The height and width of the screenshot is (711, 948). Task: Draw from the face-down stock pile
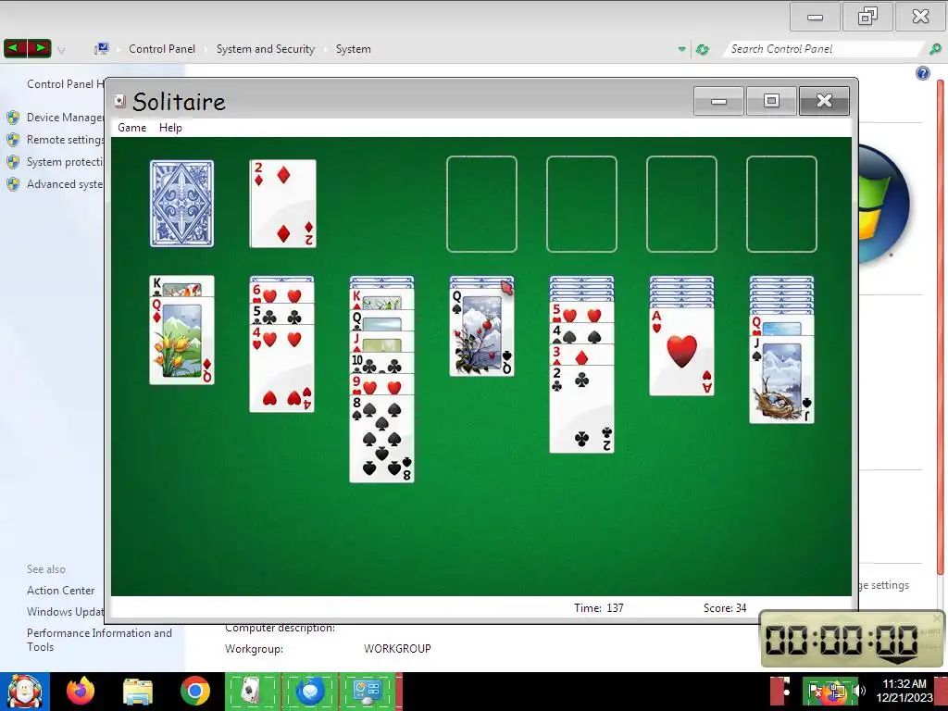[182, 204]
